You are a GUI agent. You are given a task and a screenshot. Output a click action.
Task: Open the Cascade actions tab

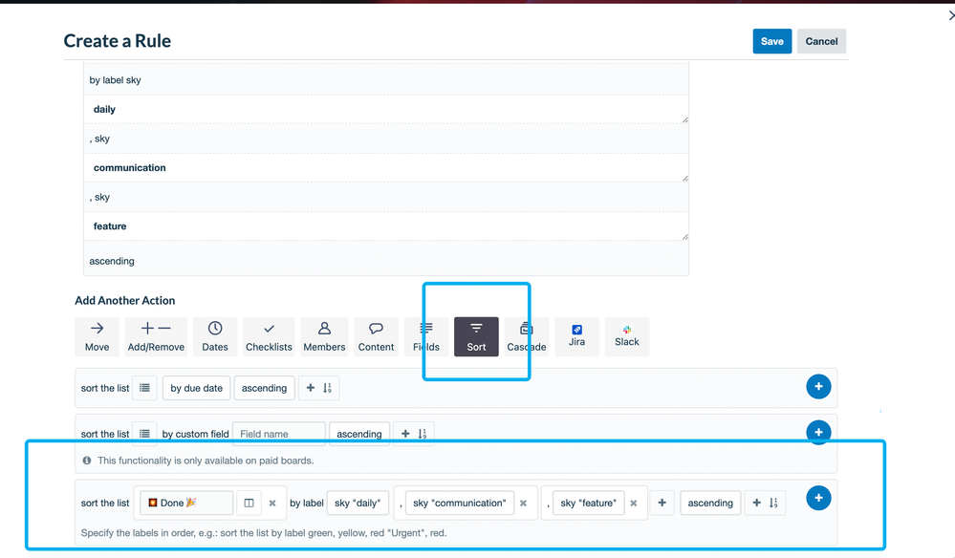click(x=526, y=336)
